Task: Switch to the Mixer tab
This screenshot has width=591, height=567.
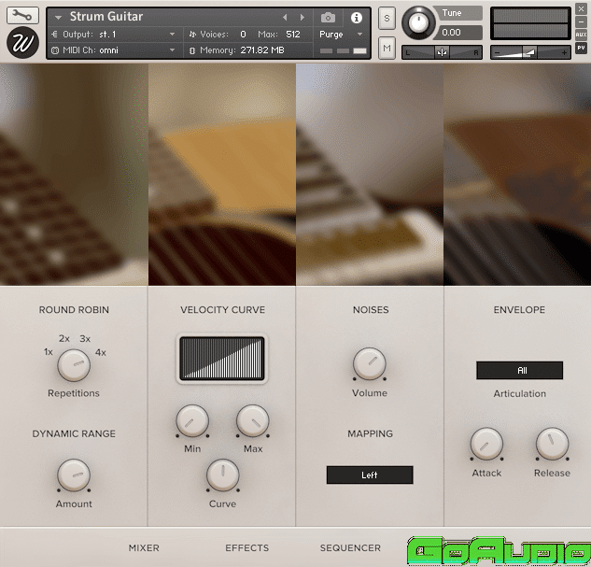Action: 144,548
